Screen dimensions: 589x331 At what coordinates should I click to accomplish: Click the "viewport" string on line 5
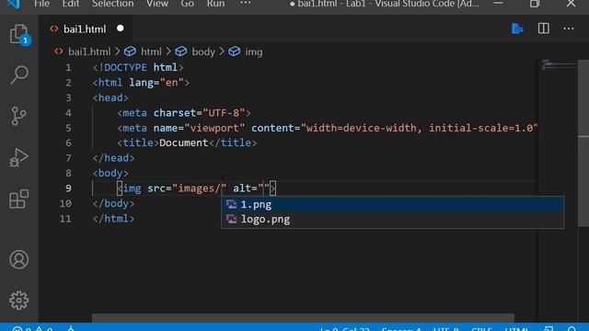click(x=214, y=128)
